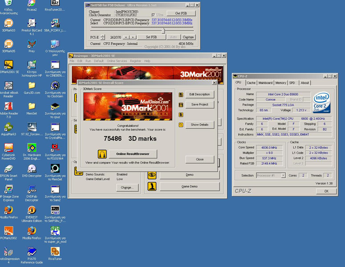Viewport: 345px width, 267px height.
Task: Launch the super_pi_mod shortcut
Action: (x=55, y=231)
